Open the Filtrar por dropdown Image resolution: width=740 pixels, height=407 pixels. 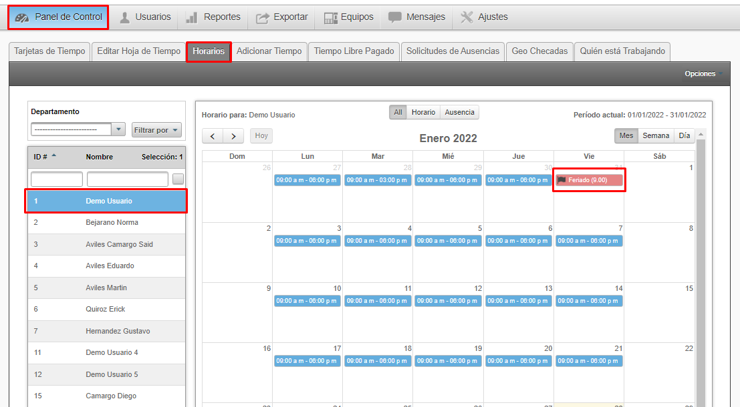click(x=156, y=130)
